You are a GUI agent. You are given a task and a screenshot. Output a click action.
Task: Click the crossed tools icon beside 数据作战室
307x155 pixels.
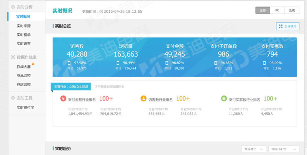pyautogui.click(x=13, y=57)
